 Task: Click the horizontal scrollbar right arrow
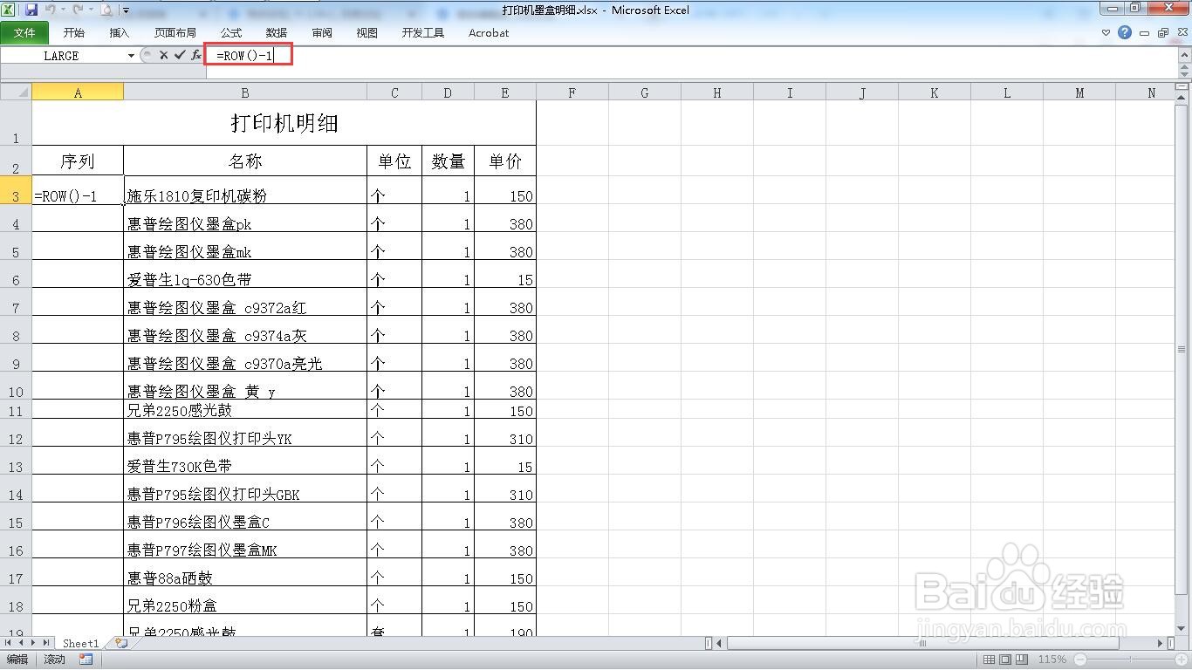click(1160, 643)
